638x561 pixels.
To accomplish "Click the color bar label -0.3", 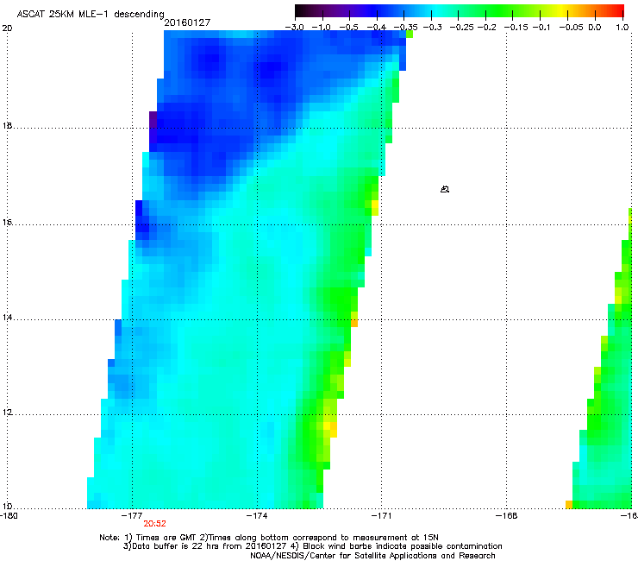I will pyautogui.click(x=433, y=28).
